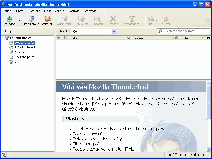Open the Nástroje menu
The height and width of the screenshot is (159, 212).
click(x=74, y=11)
